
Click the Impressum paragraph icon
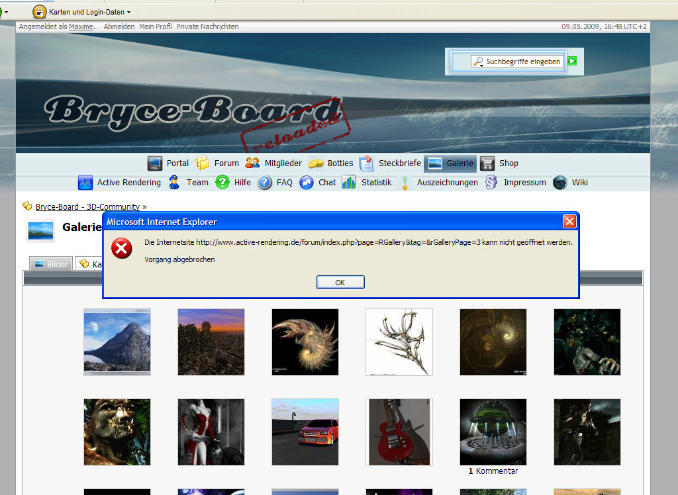[491, 182]
